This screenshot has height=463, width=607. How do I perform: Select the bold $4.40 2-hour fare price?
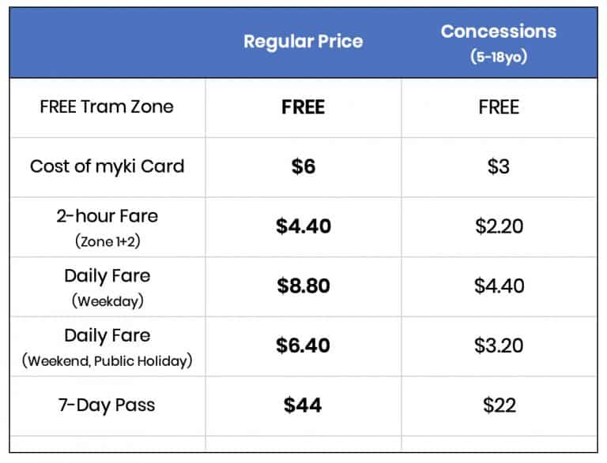tap(303, 226)
